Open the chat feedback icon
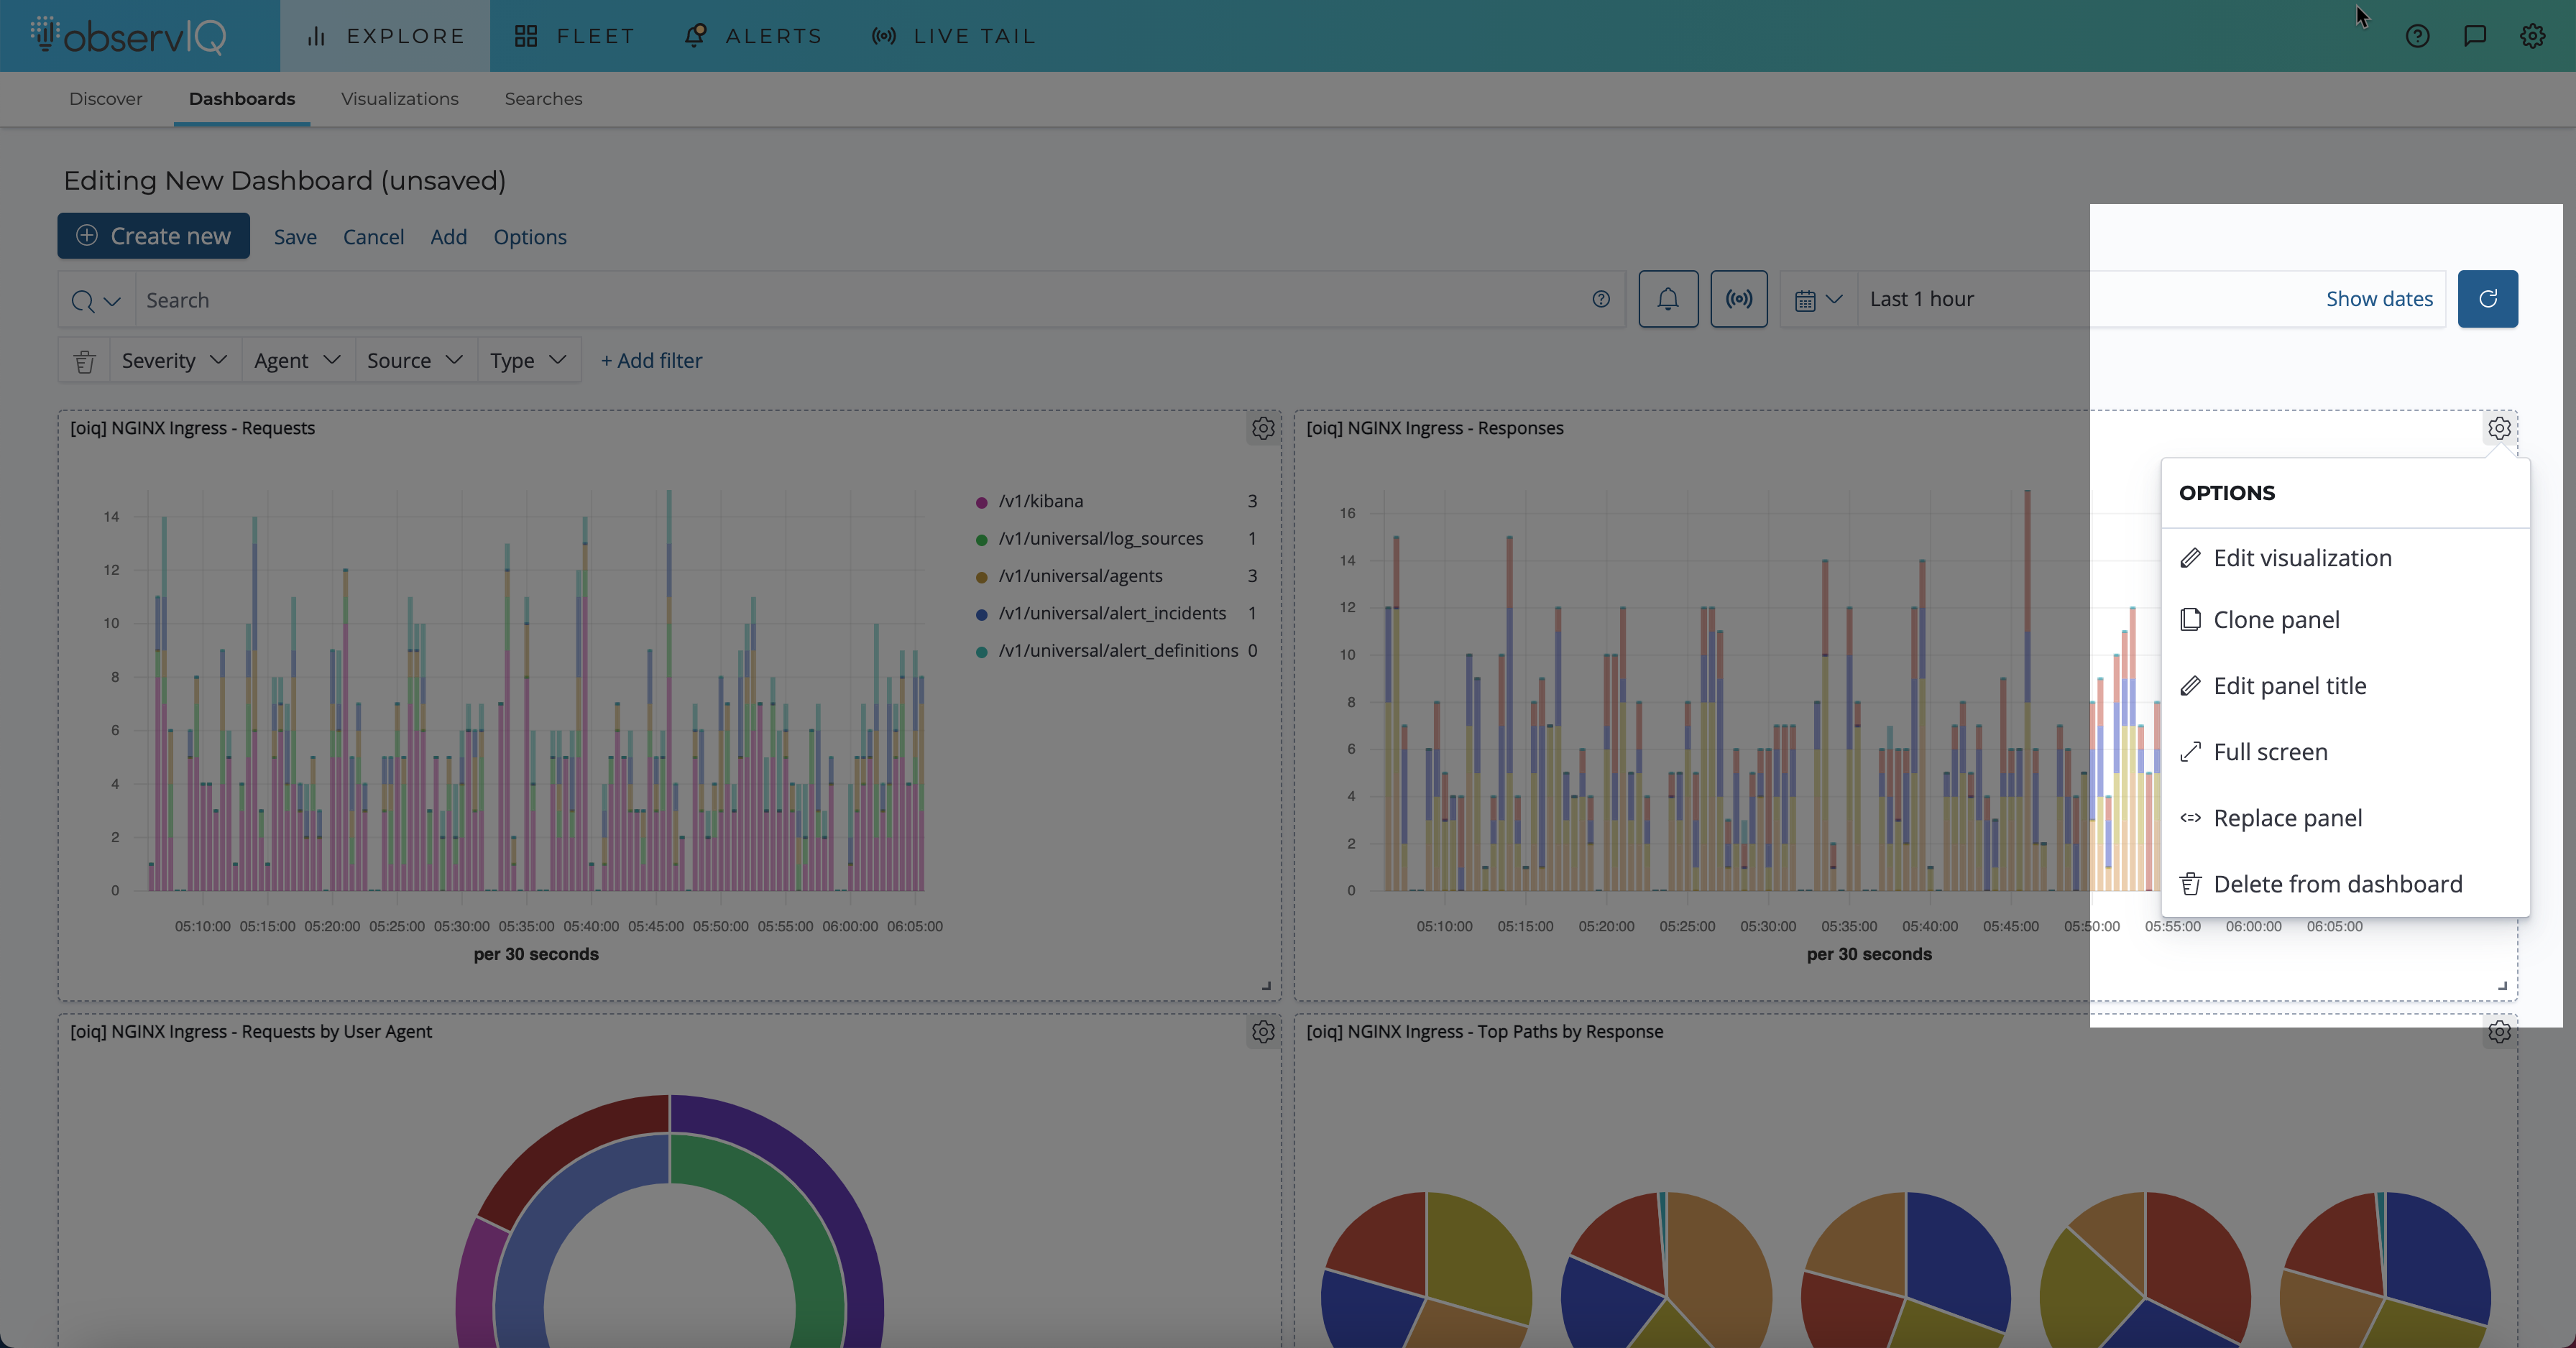 coord(2475,36)
